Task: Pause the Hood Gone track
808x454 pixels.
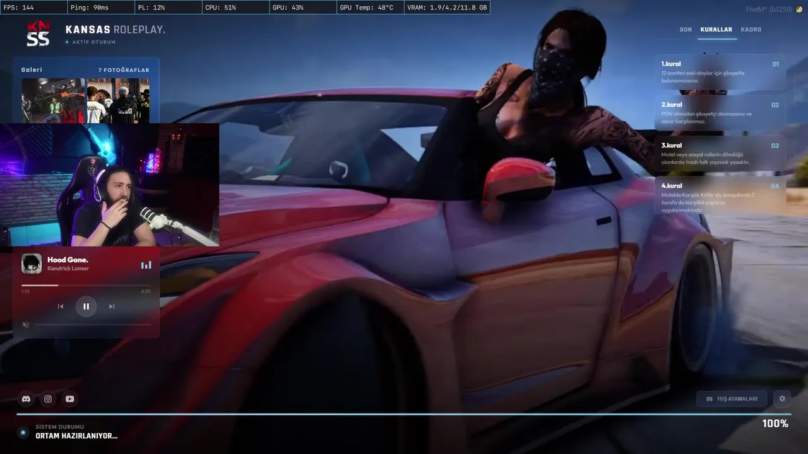Action: tap(86, 306)
